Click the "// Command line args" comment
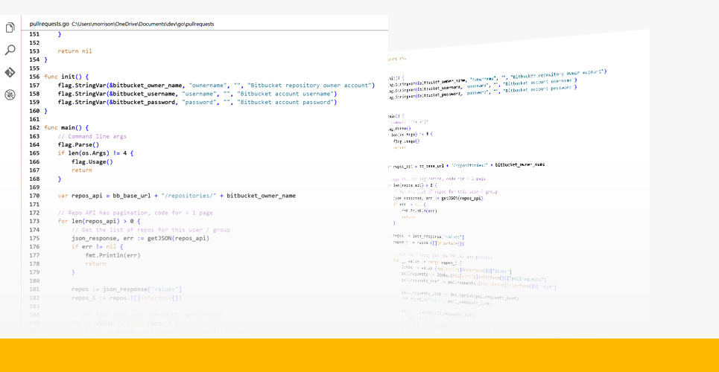The width and height of the screenshot is (719, 372). (92, 136)
